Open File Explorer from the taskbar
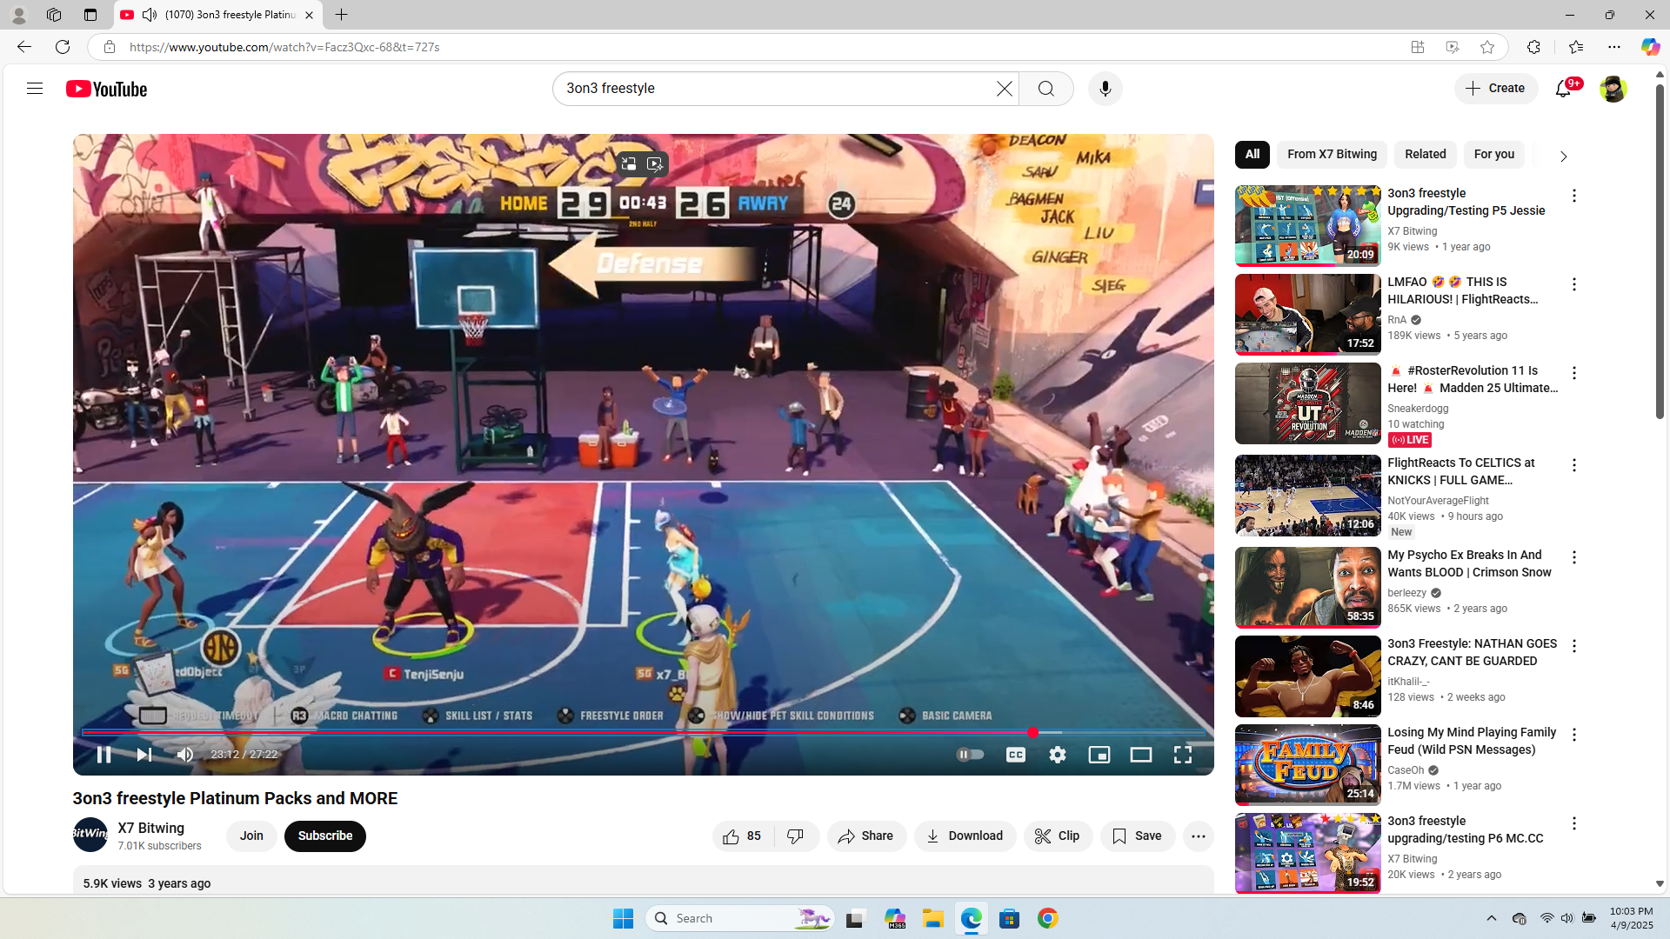 click(933, 918)
